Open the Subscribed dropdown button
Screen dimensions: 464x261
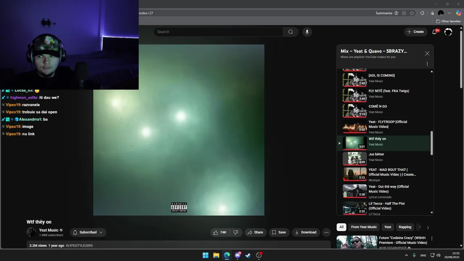pyautogui.click(x=88, y=232)
